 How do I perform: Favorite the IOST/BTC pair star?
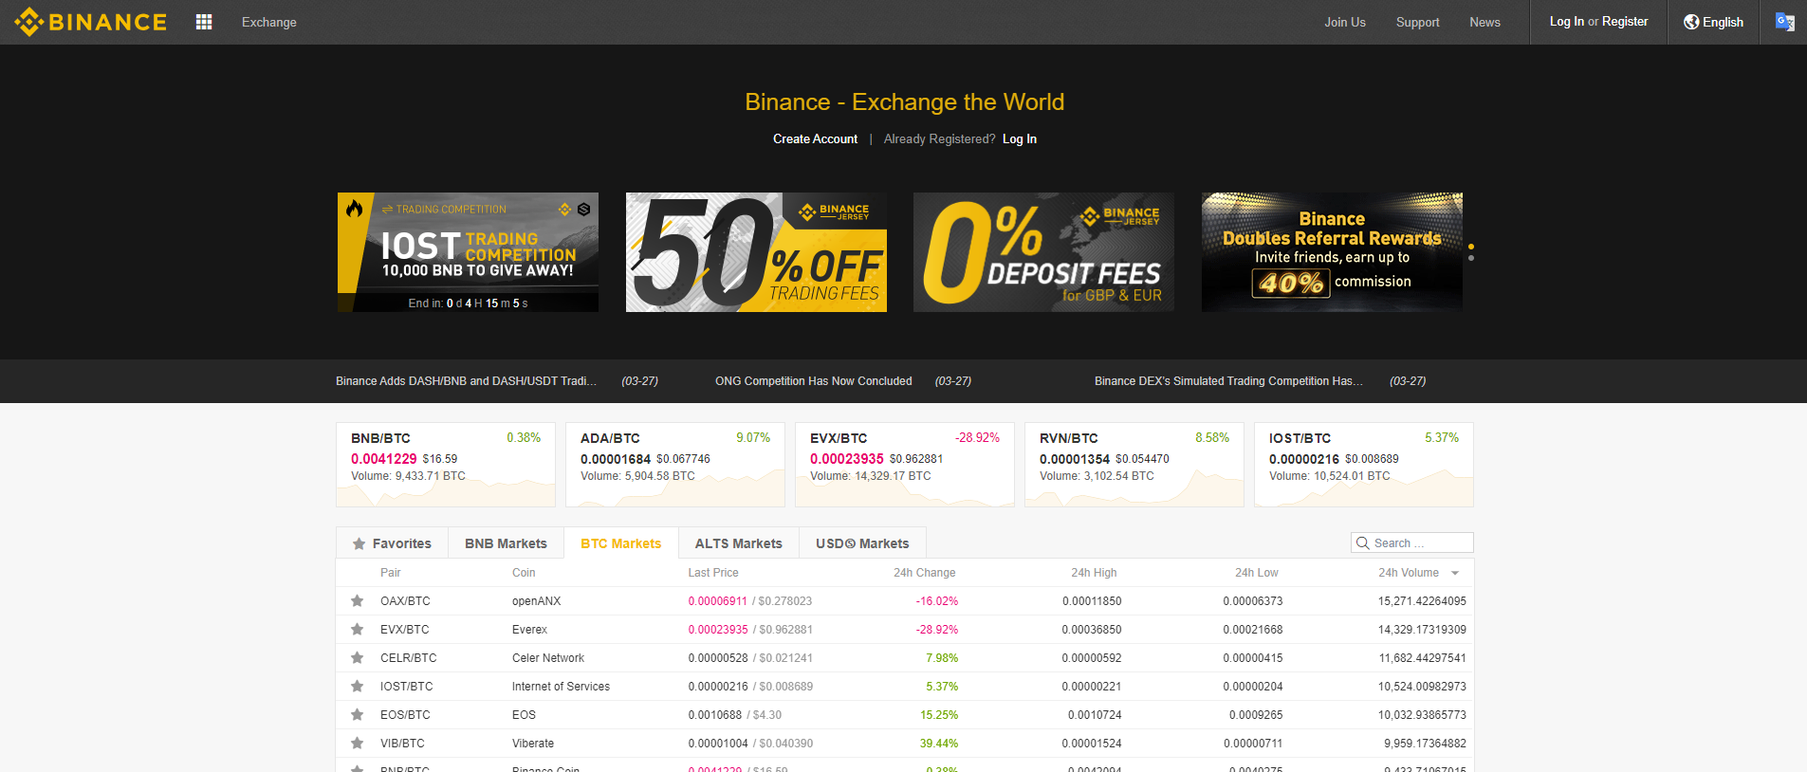(x=358, y=687)
